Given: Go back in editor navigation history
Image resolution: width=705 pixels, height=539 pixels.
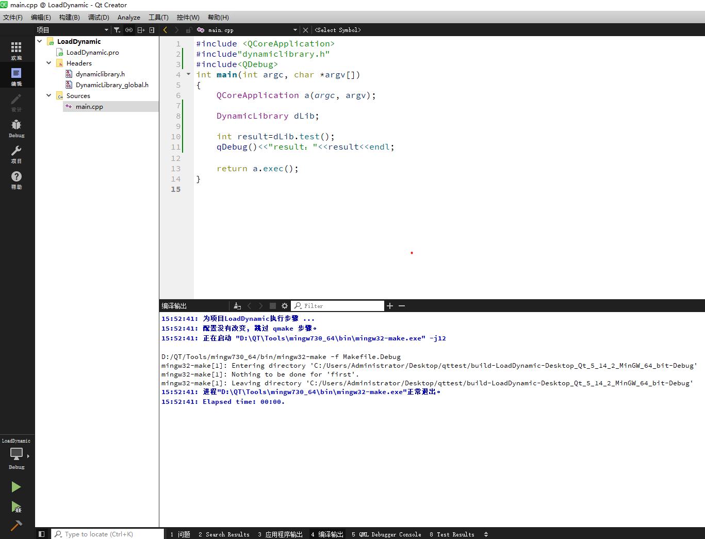Looking at the screenshot, I should (x=165, y=30).
